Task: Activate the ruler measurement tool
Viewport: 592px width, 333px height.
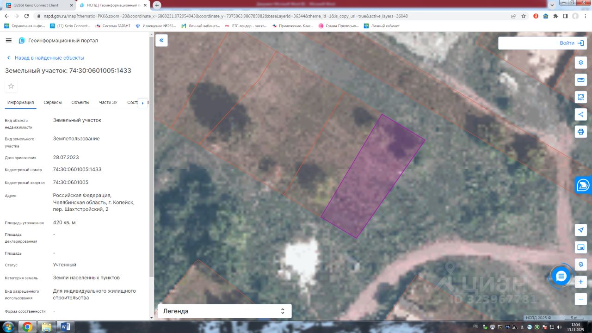Action: point(581,80)
